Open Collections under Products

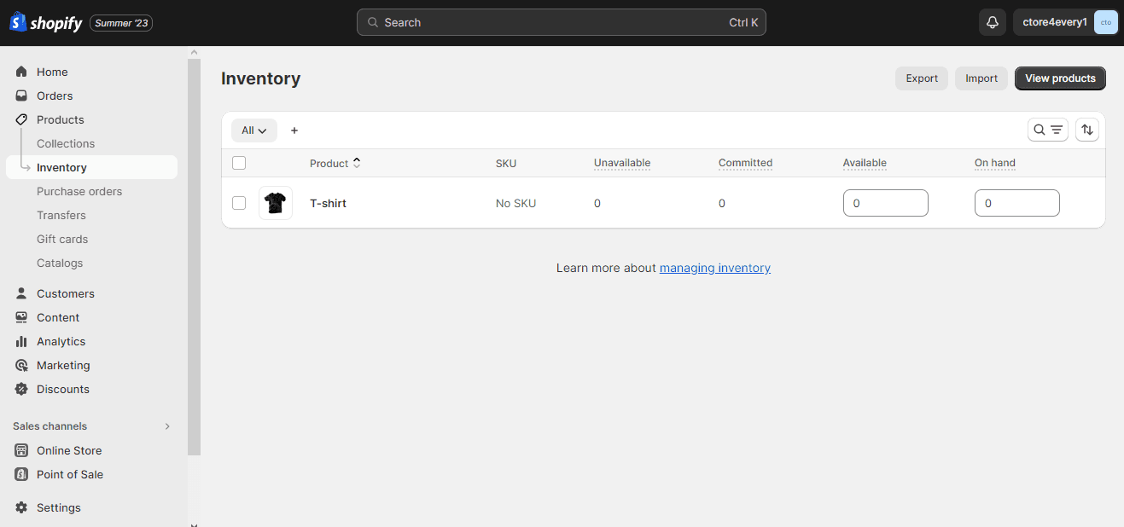(x=66, y=143)
